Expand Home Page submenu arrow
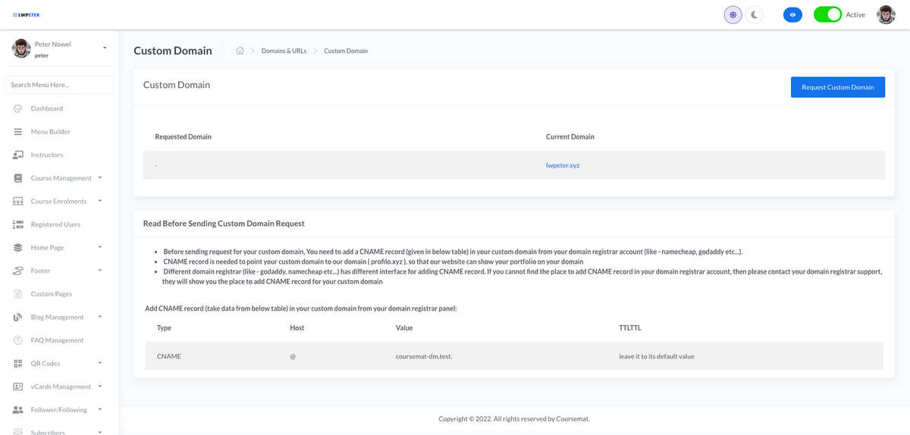 tap(100, 247)
